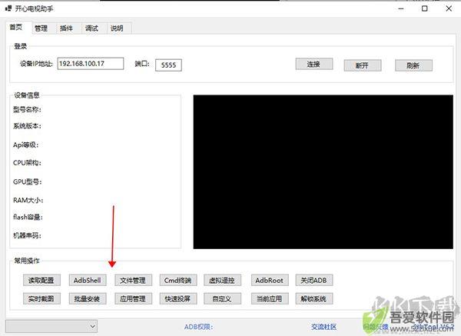This screenshot has width=461, height=336.
Task: Open 文件管理 file manager
Action: pyautogui.click(x=133, y=281)
